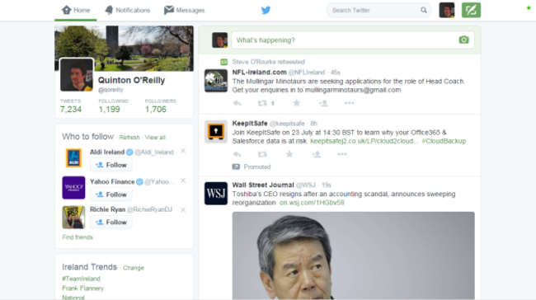Follow Richie Ryan
Viewport: 536px width, 300px height.
coord(111,222)
